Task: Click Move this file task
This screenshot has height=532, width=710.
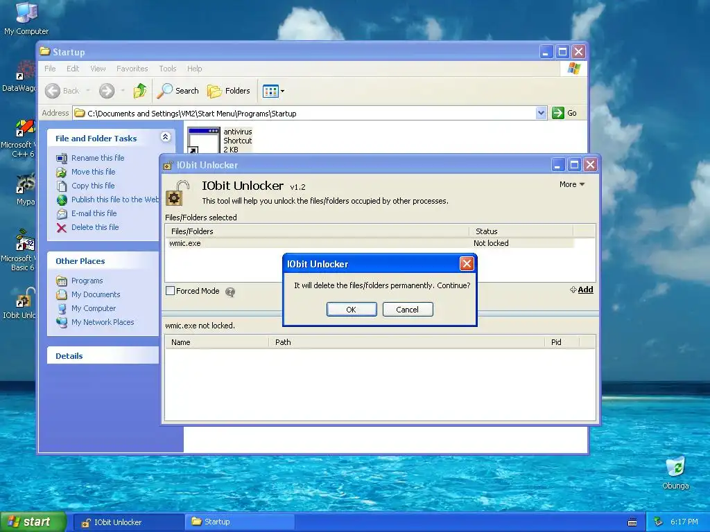Action: click(x=85, y=172)
